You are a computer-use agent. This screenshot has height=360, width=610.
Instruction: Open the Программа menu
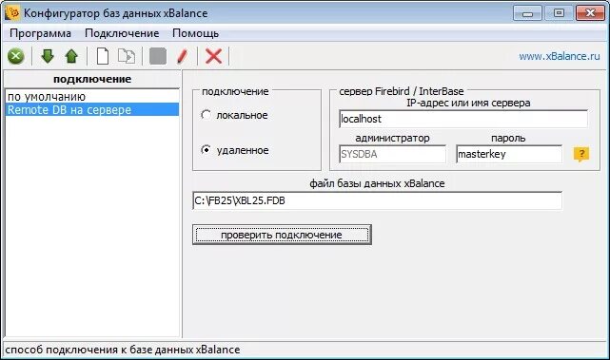[41, 33]
